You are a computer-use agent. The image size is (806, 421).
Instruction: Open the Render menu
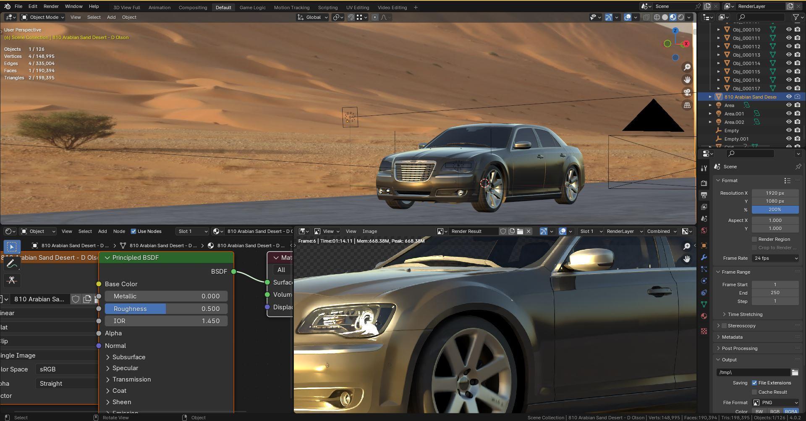click(x=51, y=6)
